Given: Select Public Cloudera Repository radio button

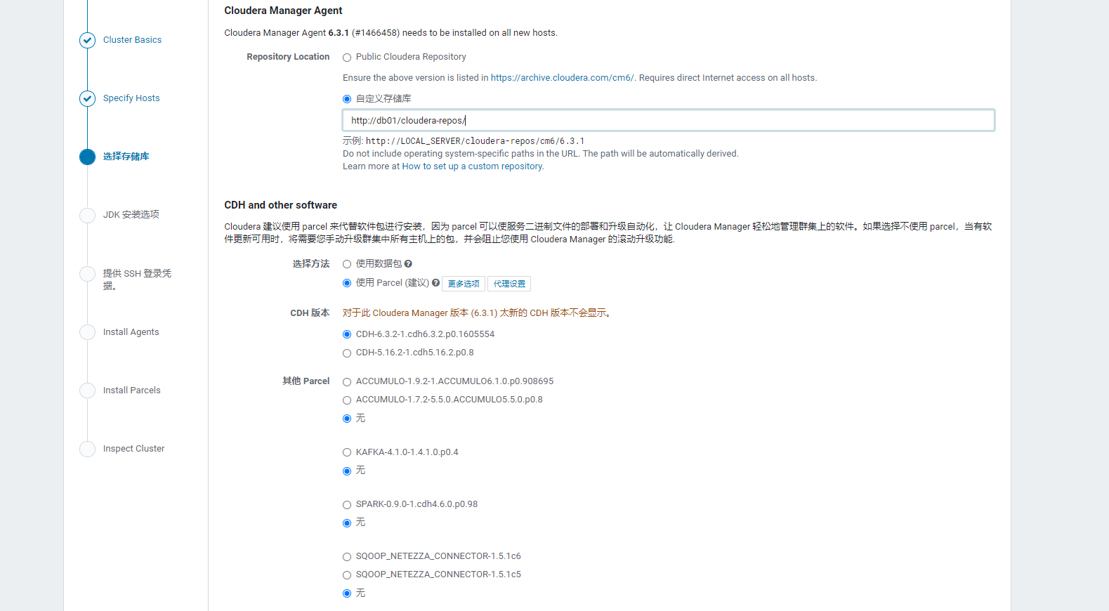Looking at the screenshot, I should click(347, 58).
